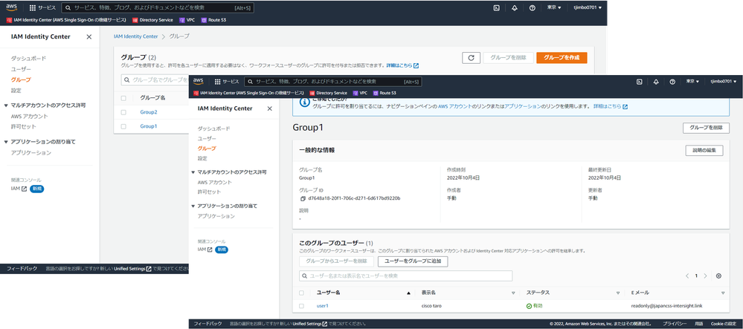Open IAM Identity Center bookmark in back window
743x329 pixels.
(x=66, y=20)
